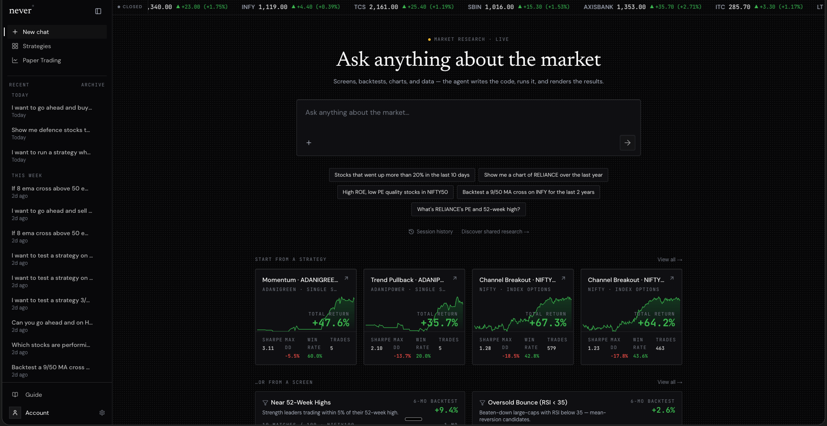Click the Guide book icon
827x426 pixels.
coord(15,395)
